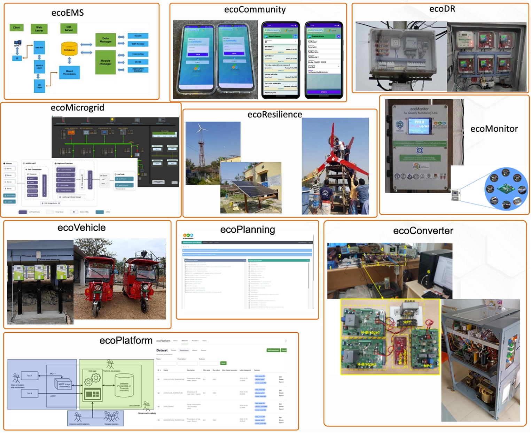Viewport: 531px width, 433px height.
Task: Click the red e-rickshaws photo in ecoVehicle
Action: (120, 279)
